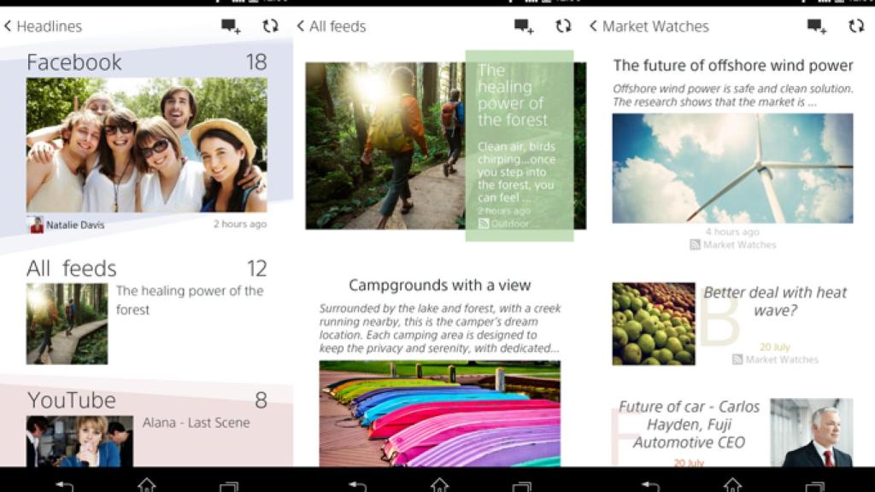Read 'The future of offshore wind power' article
875x492 pixels.
click(732, 65)
